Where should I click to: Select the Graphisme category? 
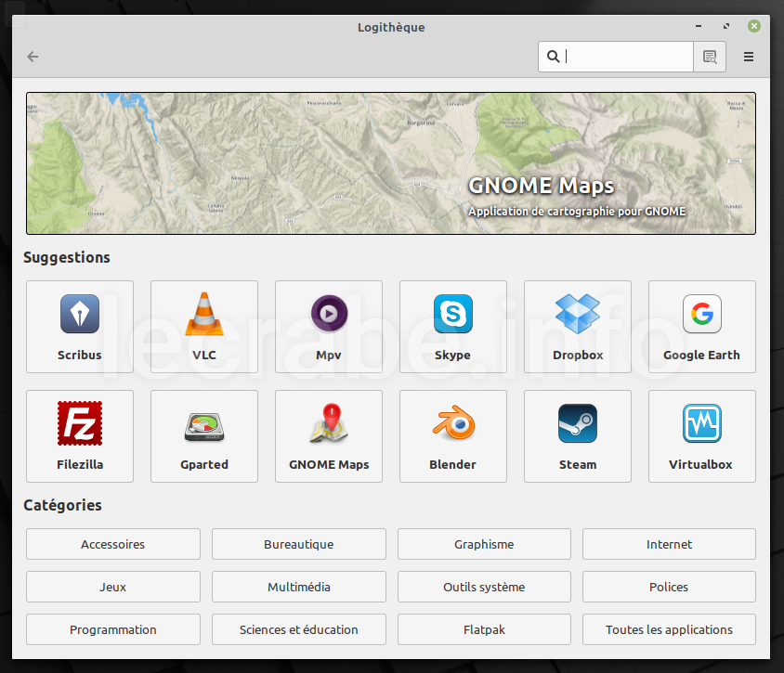[484, 544]
